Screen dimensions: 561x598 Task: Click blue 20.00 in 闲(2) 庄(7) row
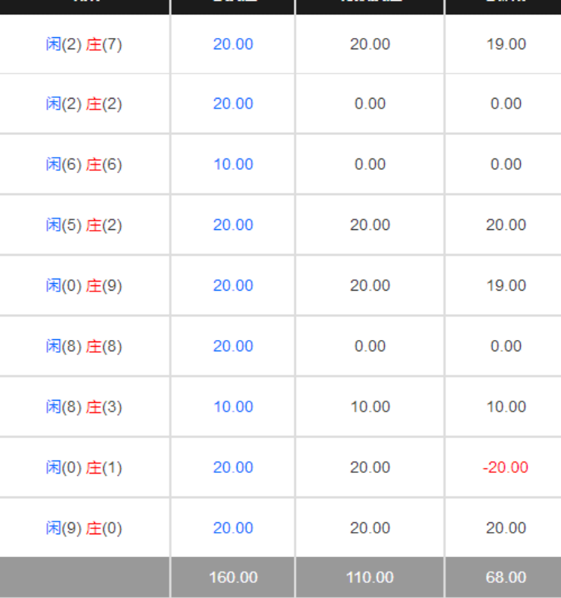(x=233, y=44)
